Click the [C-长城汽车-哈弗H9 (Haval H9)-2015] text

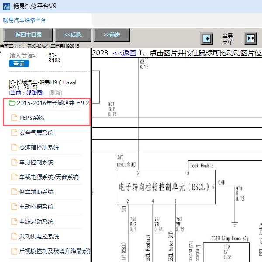click(x=42, y=85)
